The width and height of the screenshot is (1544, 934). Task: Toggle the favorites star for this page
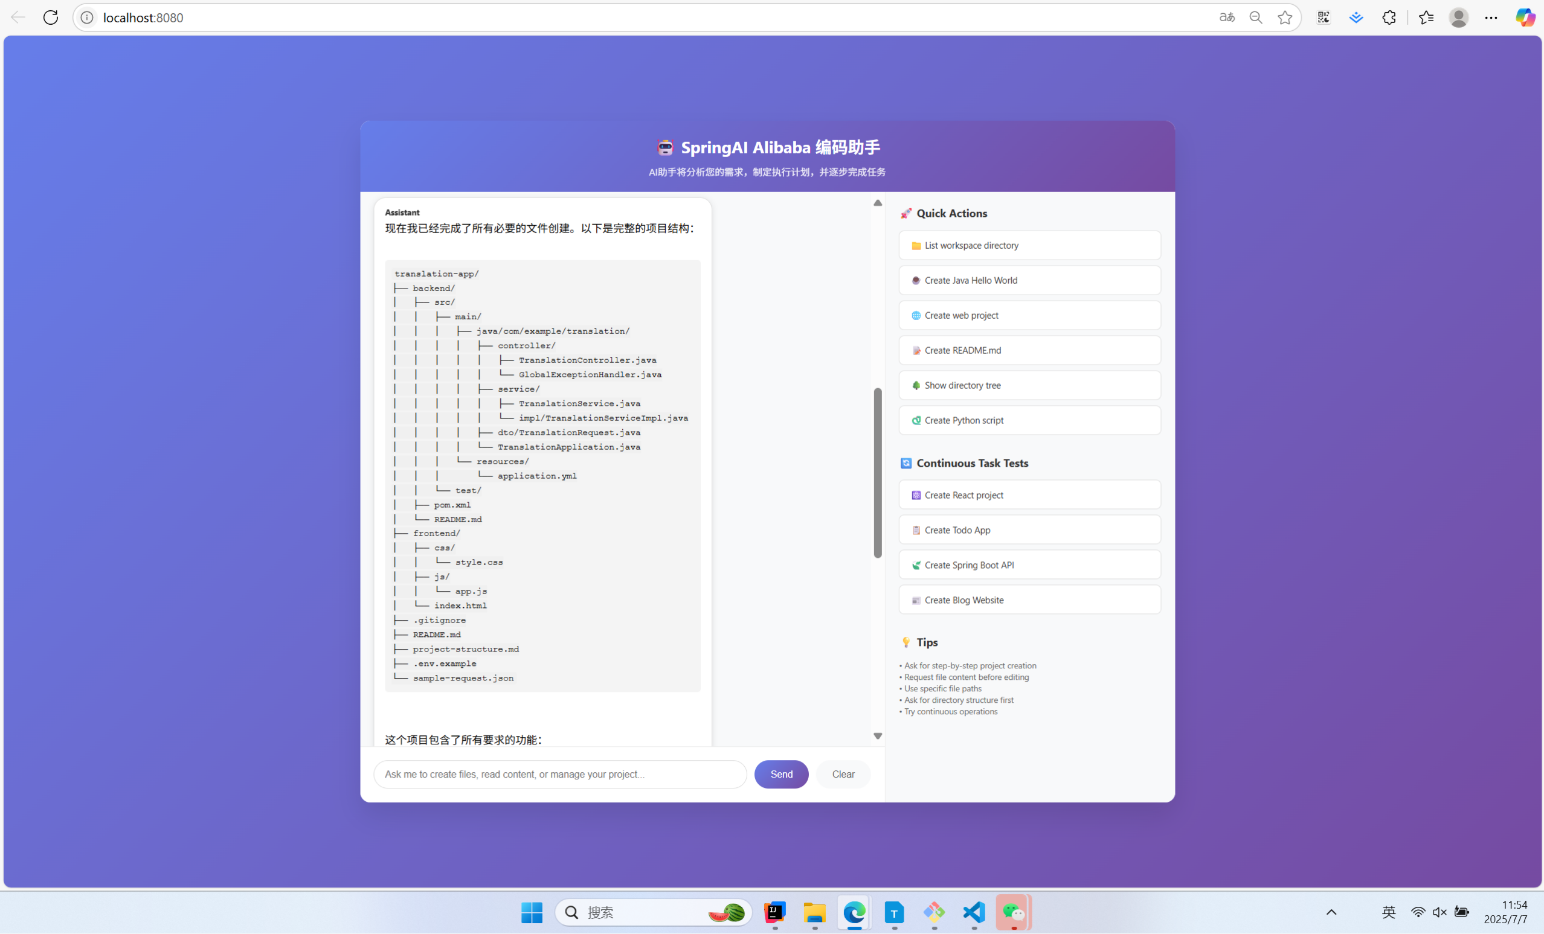click(x=1285, y=17)
